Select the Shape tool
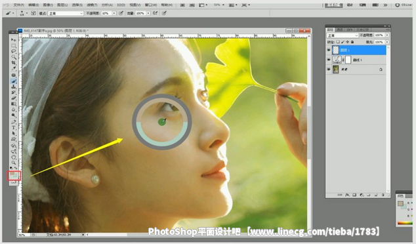Screen dimensions: 416x244 pos(13,140)
